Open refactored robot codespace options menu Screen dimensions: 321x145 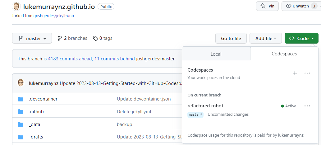tap(307, 106)
